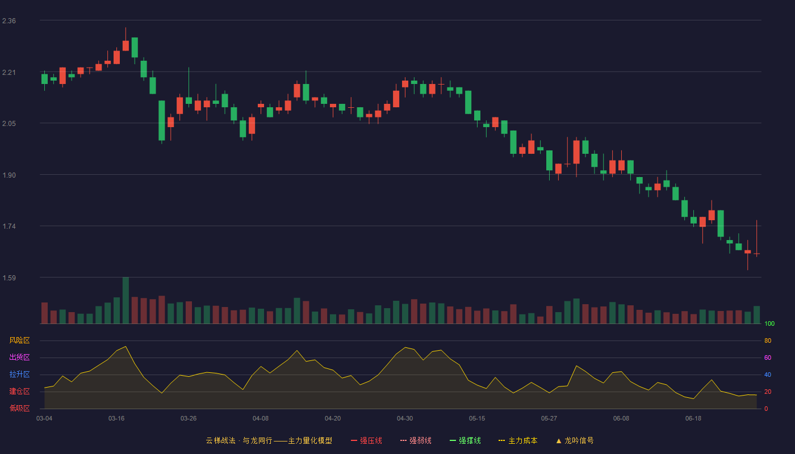Select the 04-08 date label
This screenshot has height=454, width=795.
pos(261,418)
